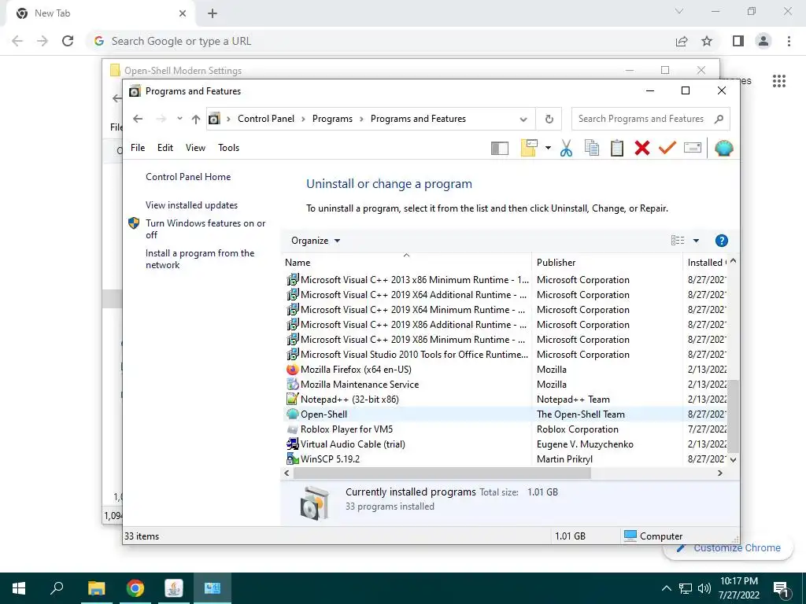Toggle the navigation pane toolbar icon
806x604 pixels.
tap(500, 149)
